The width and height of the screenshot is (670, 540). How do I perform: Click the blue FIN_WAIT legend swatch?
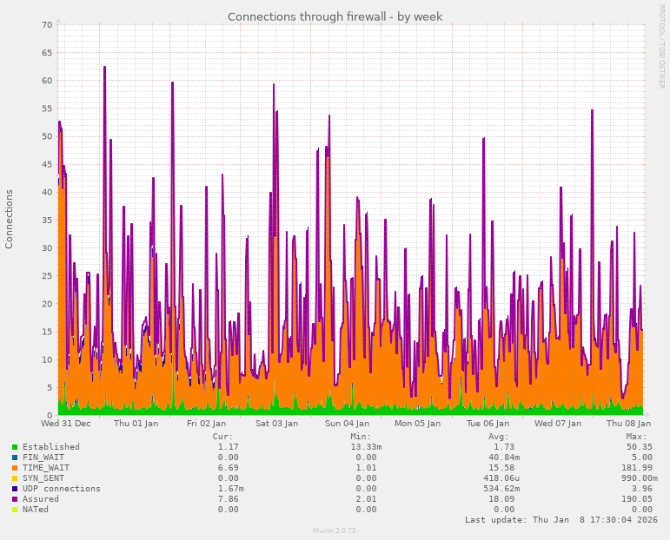click(15, 458)
